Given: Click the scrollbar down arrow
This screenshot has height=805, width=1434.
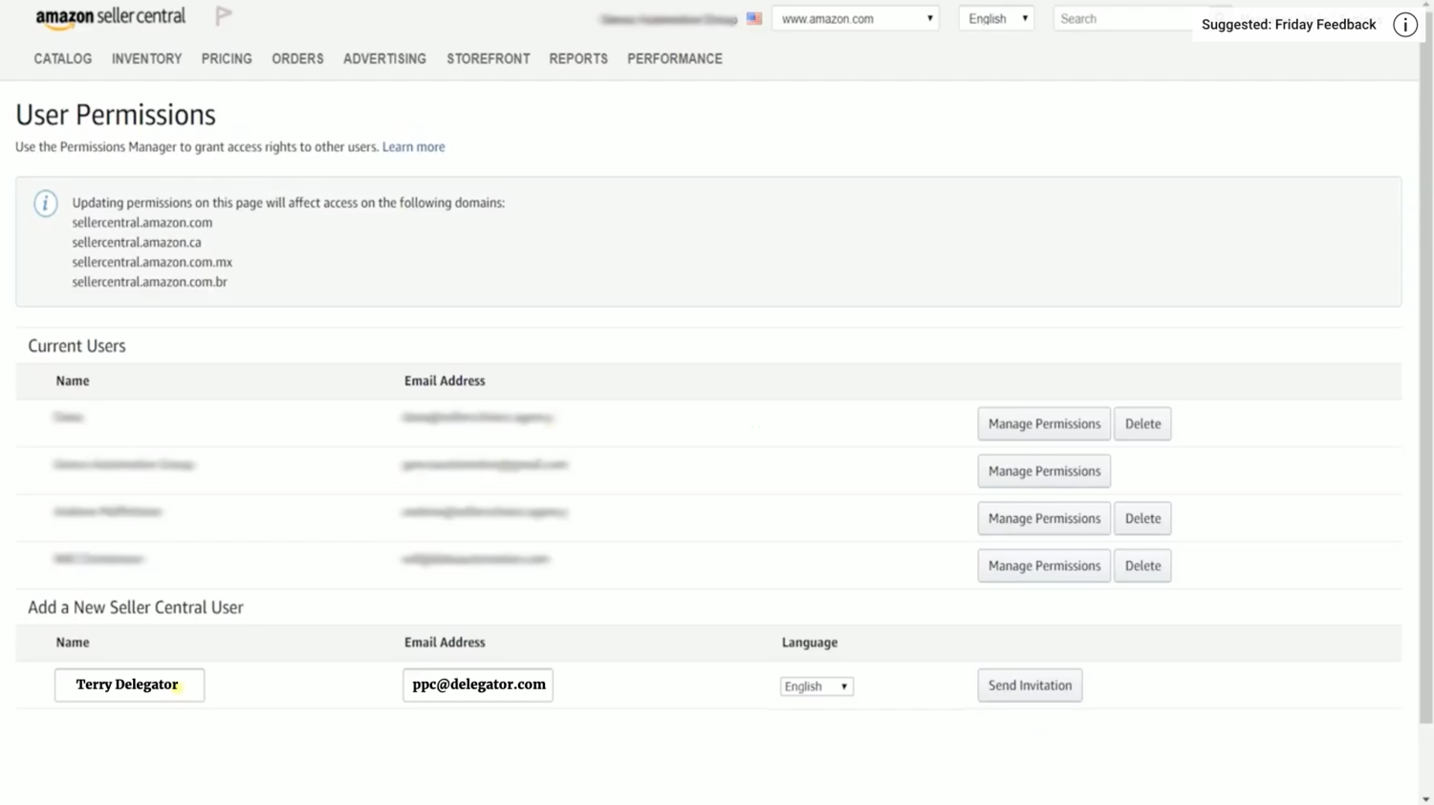Looking at the screenshot, I should point(1425,798).
